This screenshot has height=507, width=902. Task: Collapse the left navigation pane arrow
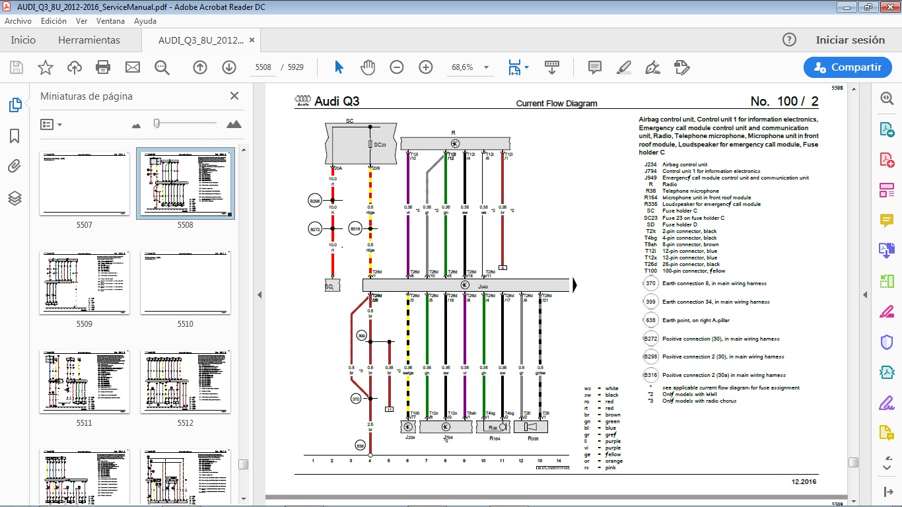[260, 294]
